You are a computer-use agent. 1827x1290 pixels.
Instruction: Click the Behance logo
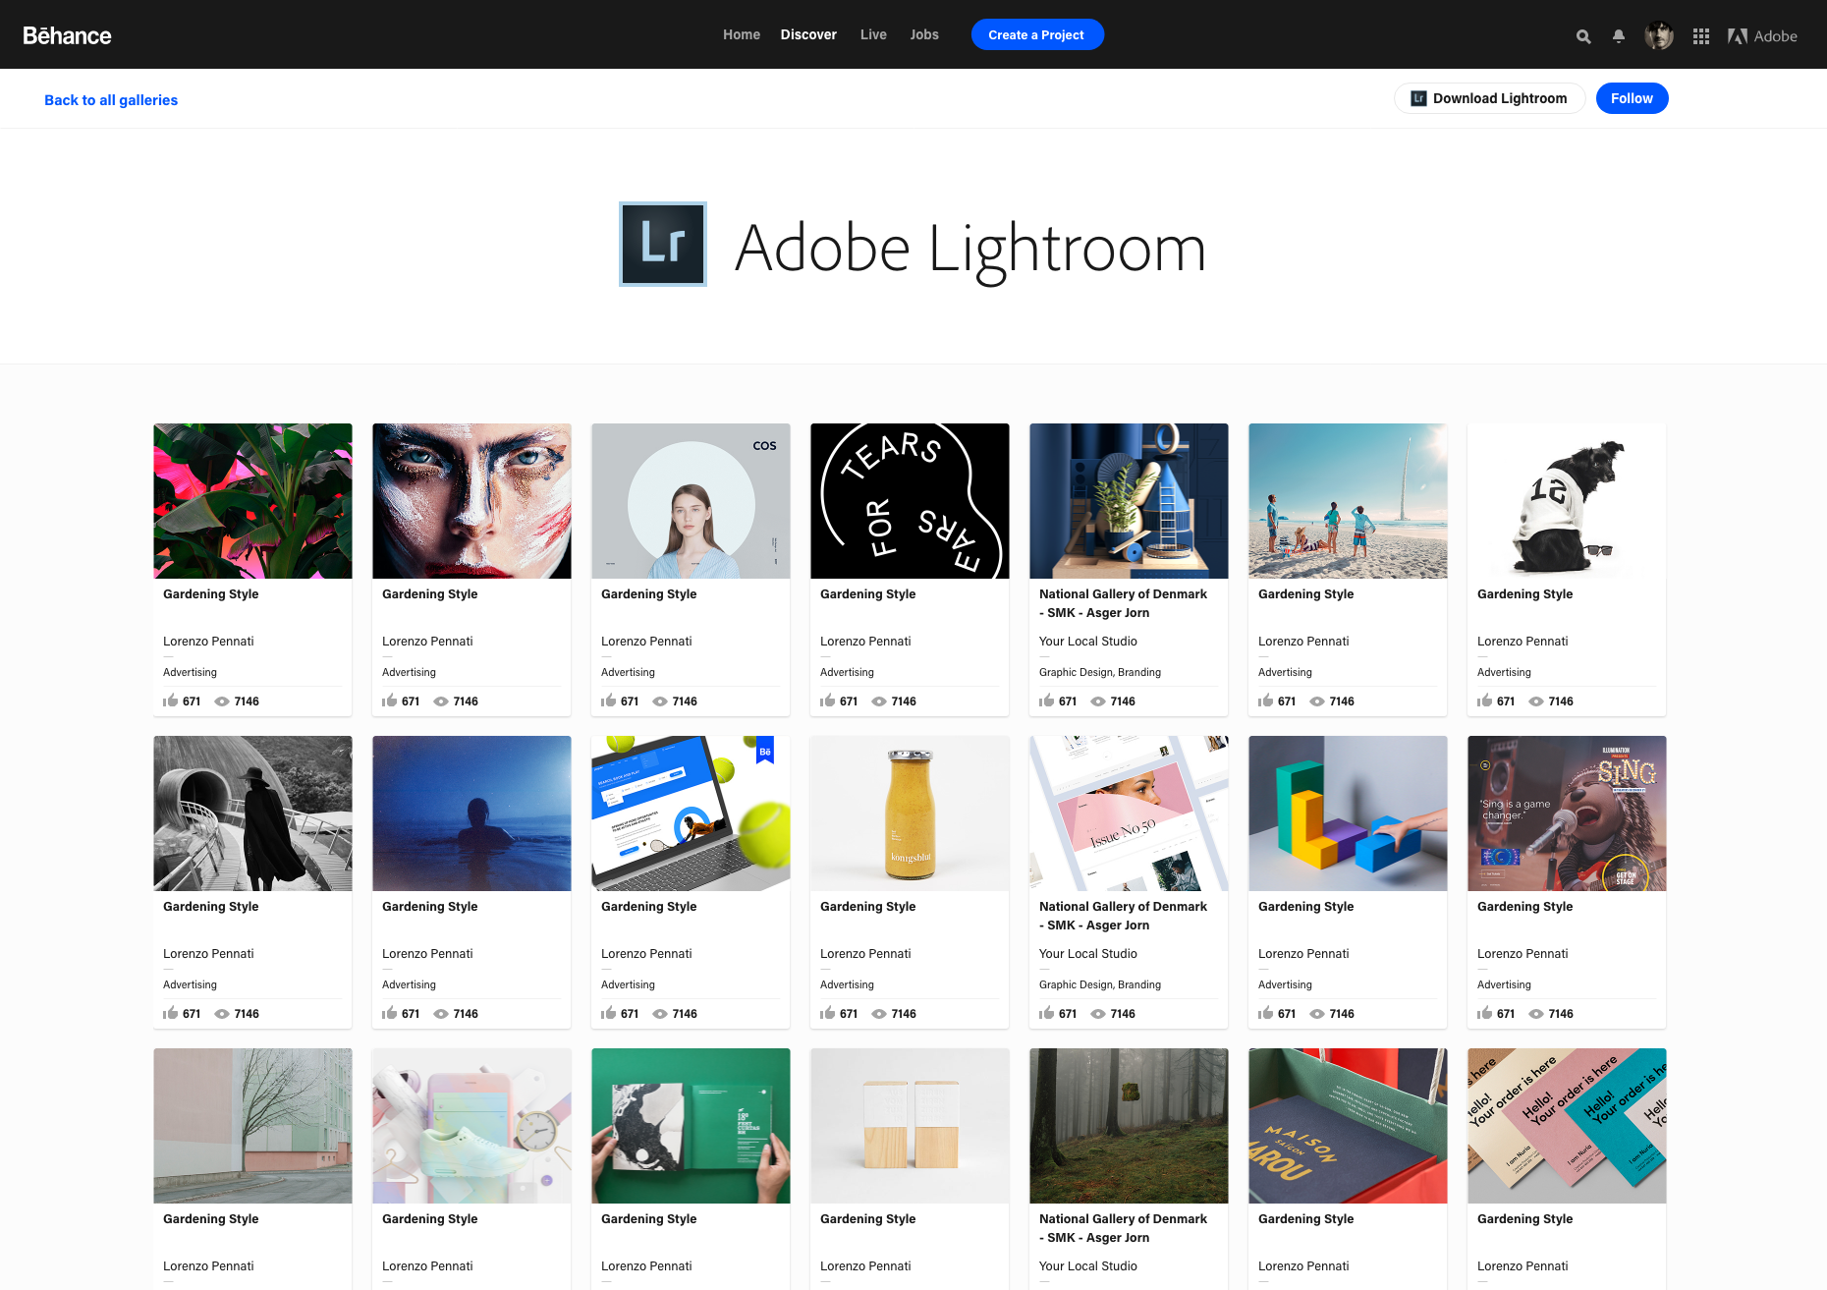67,35
